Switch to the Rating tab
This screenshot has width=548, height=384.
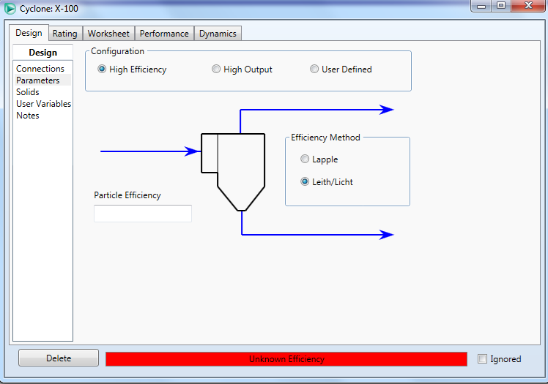tap(64, 34)
